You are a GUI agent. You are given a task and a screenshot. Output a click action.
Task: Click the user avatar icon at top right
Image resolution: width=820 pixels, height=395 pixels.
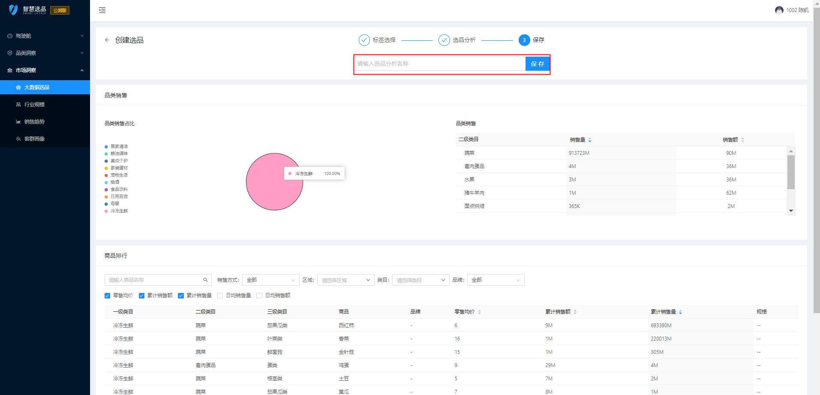point(779,10)
